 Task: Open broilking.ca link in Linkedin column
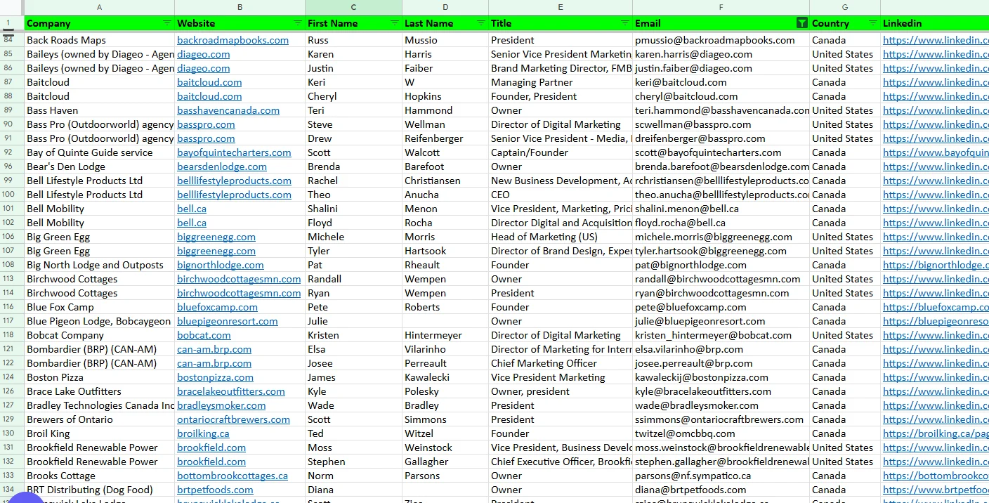coord(936,433)
